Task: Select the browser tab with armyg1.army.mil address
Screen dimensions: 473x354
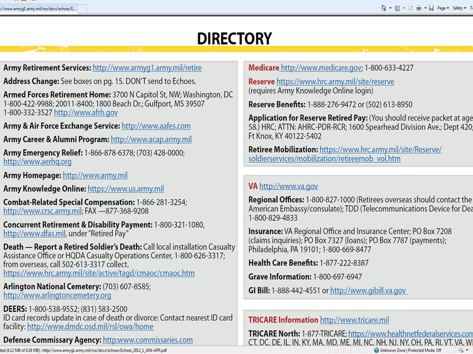Action: click(x=38, y=9)
